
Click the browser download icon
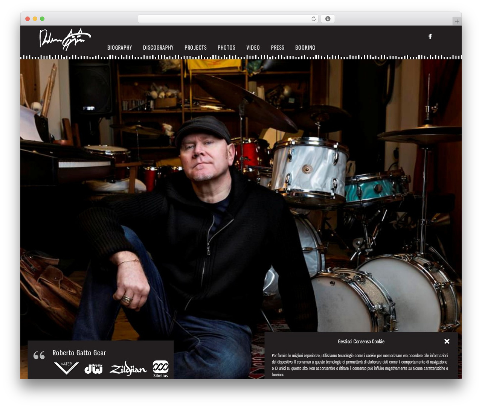tap(328, 19)
